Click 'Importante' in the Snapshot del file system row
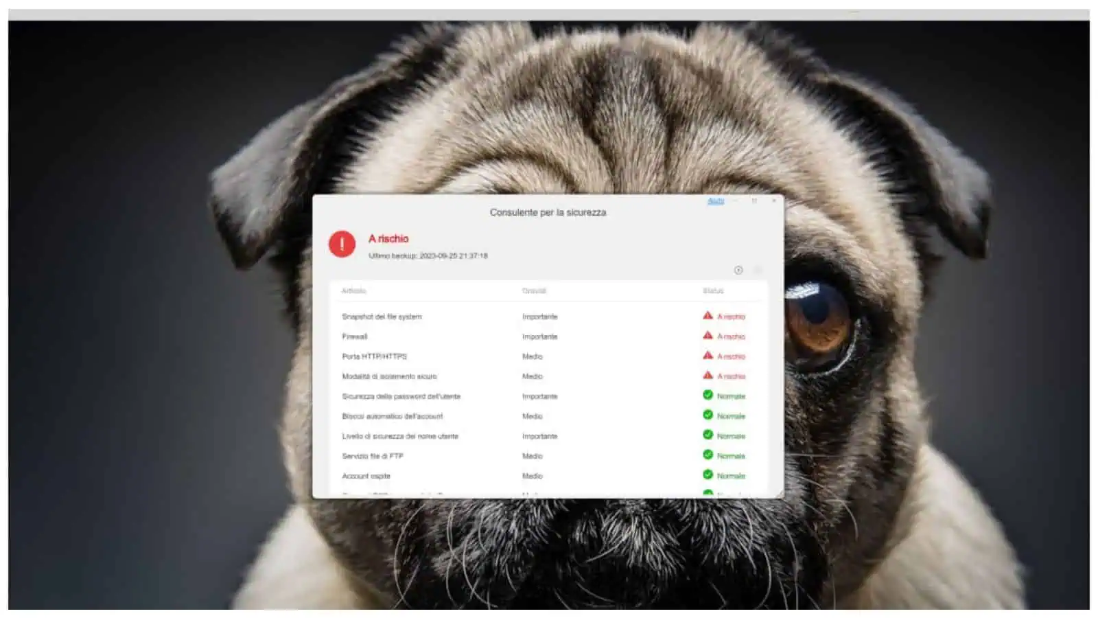This screenshot has width=1098, height=618. pyautogui.click(x=539, y=317)
